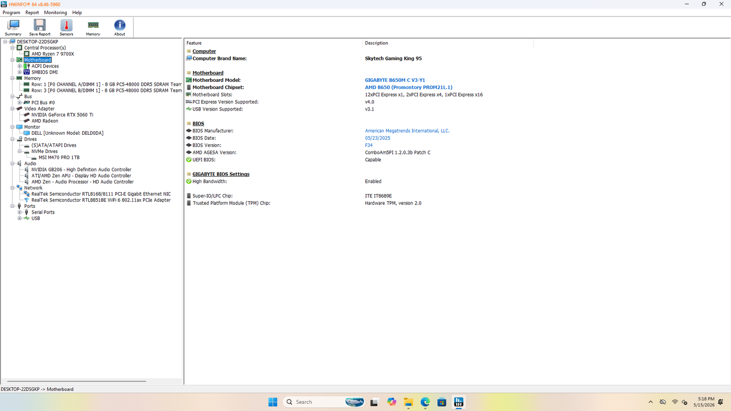Open Microsoft Store from the taskbar
The height and width of the screenshot is (411, 731).
(x=442, y=402)
